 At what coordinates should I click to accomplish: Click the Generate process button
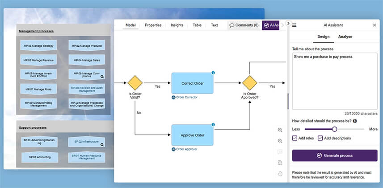335,155
